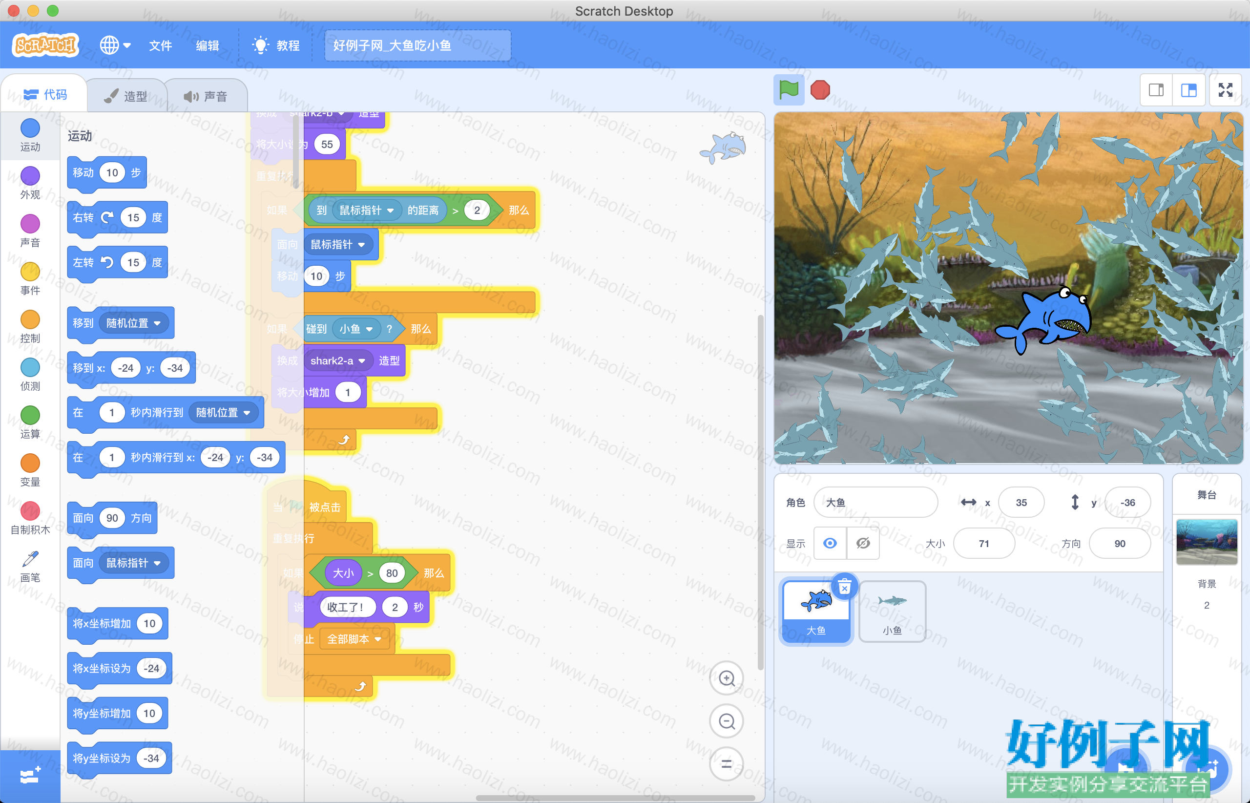This screenshot has height=803, width=1250.
Task: Open shark2-a costume dropdown
Action: click(337, 360)
